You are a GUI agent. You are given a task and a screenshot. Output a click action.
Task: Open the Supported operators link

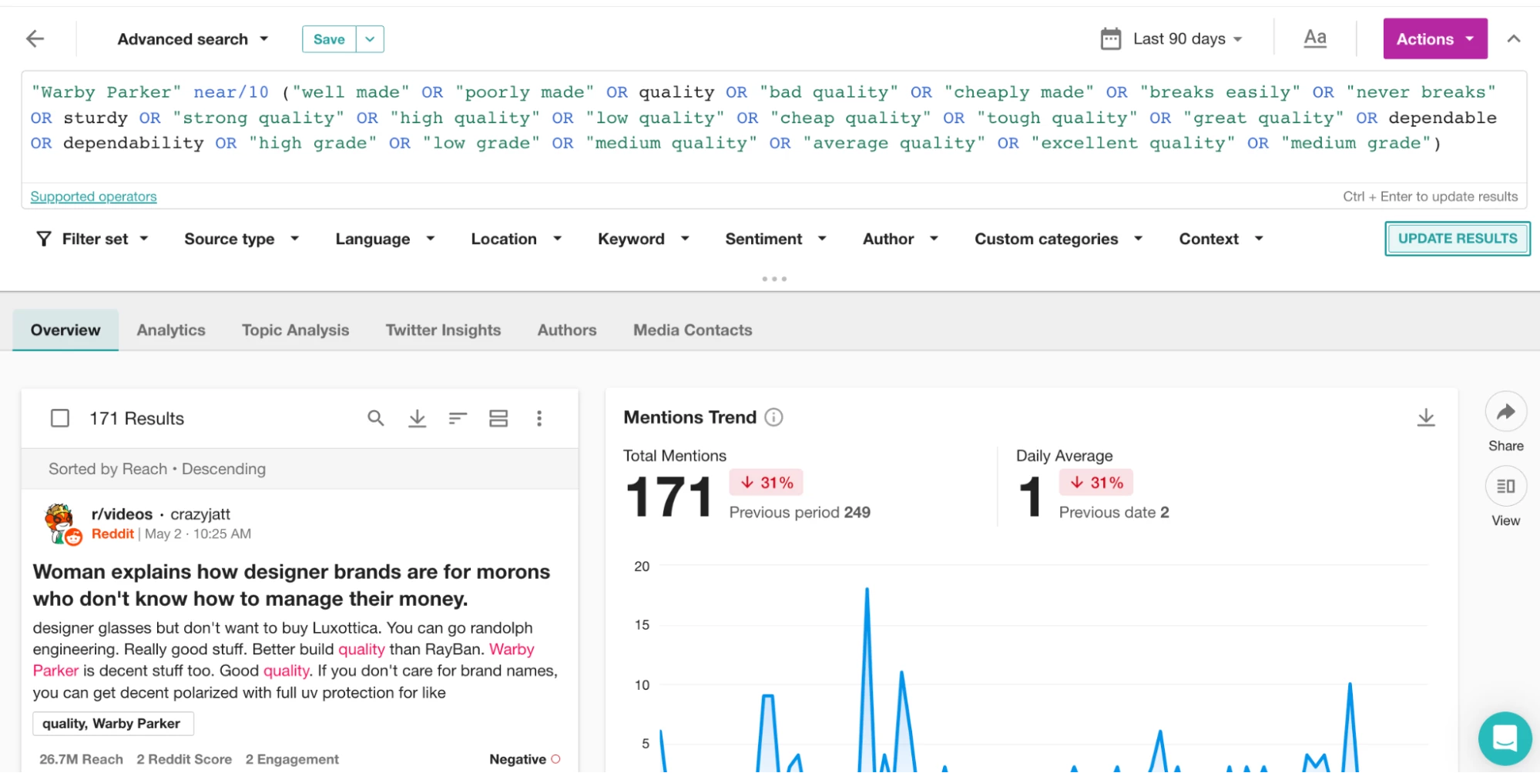93,196
